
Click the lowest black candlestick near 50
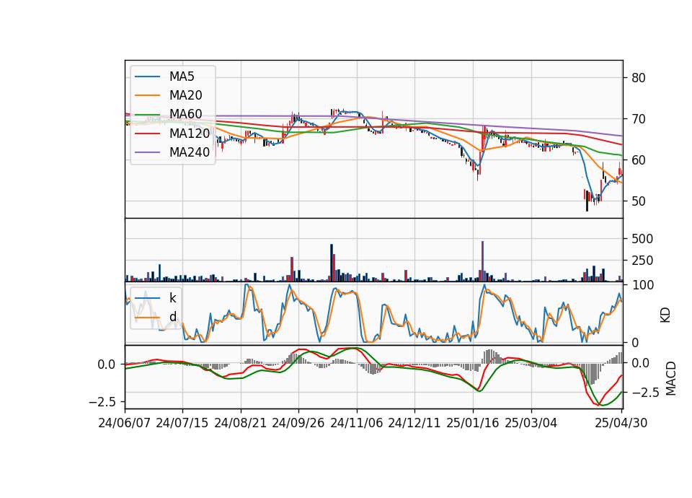[x=587, y=201]
